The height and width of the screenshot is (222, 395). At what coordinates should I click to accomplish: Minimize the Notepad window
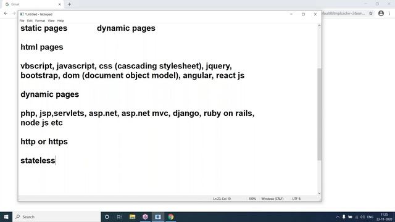pyautogui.click(x=291, y=14)
